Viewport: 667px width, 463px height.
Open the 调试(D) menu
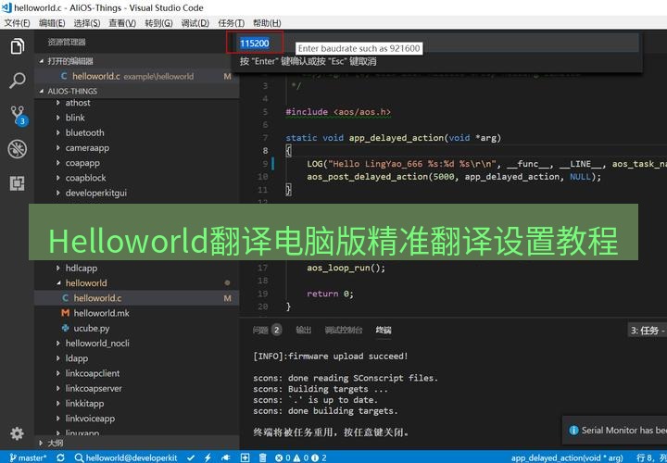tap(195, 23)
